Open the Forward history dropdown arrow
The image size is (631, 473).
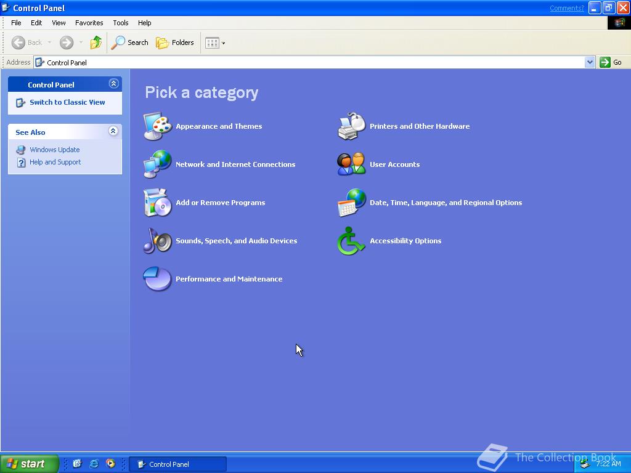pyautogui.click(x=81, y=42)
